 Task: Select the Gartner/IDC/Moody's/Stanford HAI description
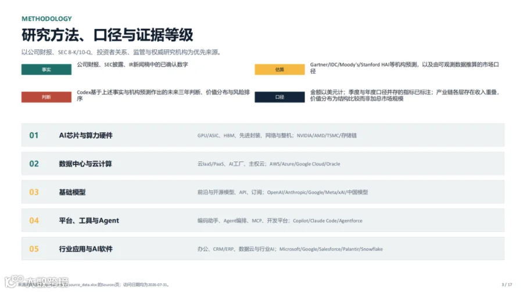tap(404, 68)
